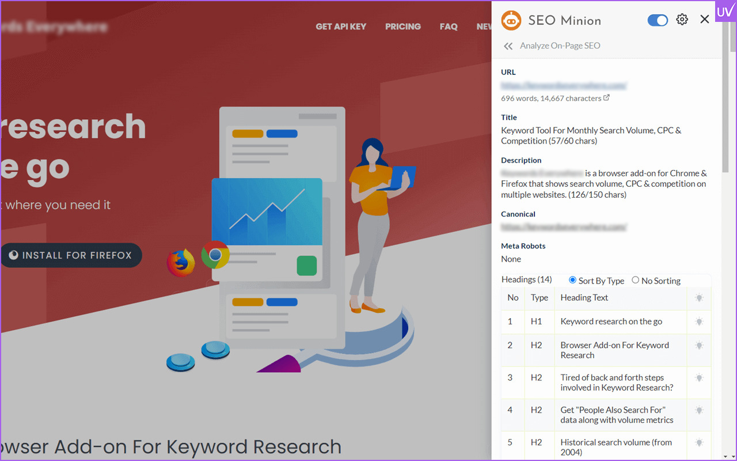This screenshot has height=461, width=737.
Task: Go back using double chevron arrow
Action: [x=508, y=46]
